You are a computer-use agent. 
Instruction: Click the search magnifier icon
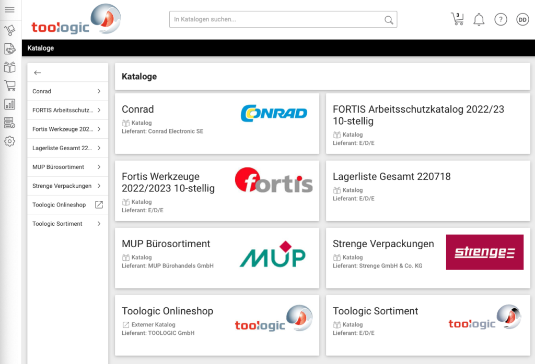389,20
